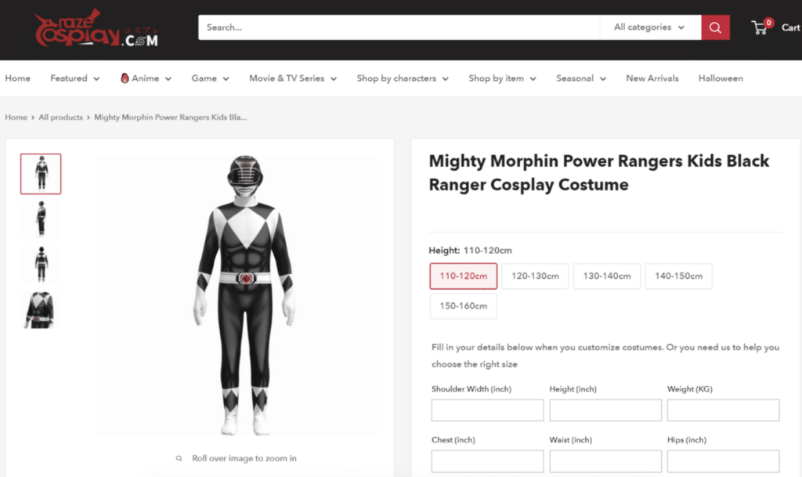
Task: Expand the Game menu
Action: pos(210,78)
